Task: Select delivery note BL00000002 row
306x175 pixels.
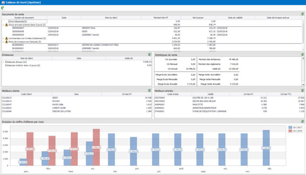Action: click(x=152, y=45)
